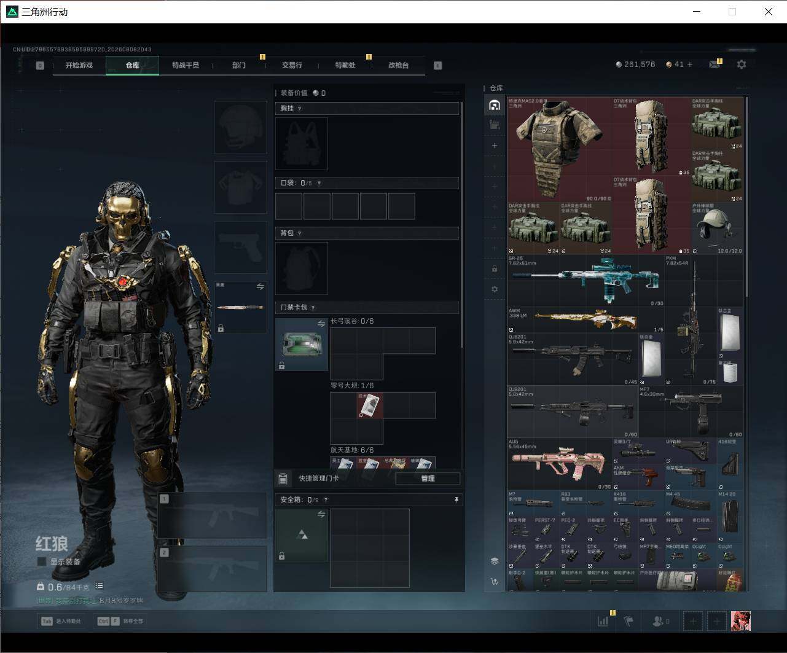Select the pink AUG rifle

(x=560, y=464)
